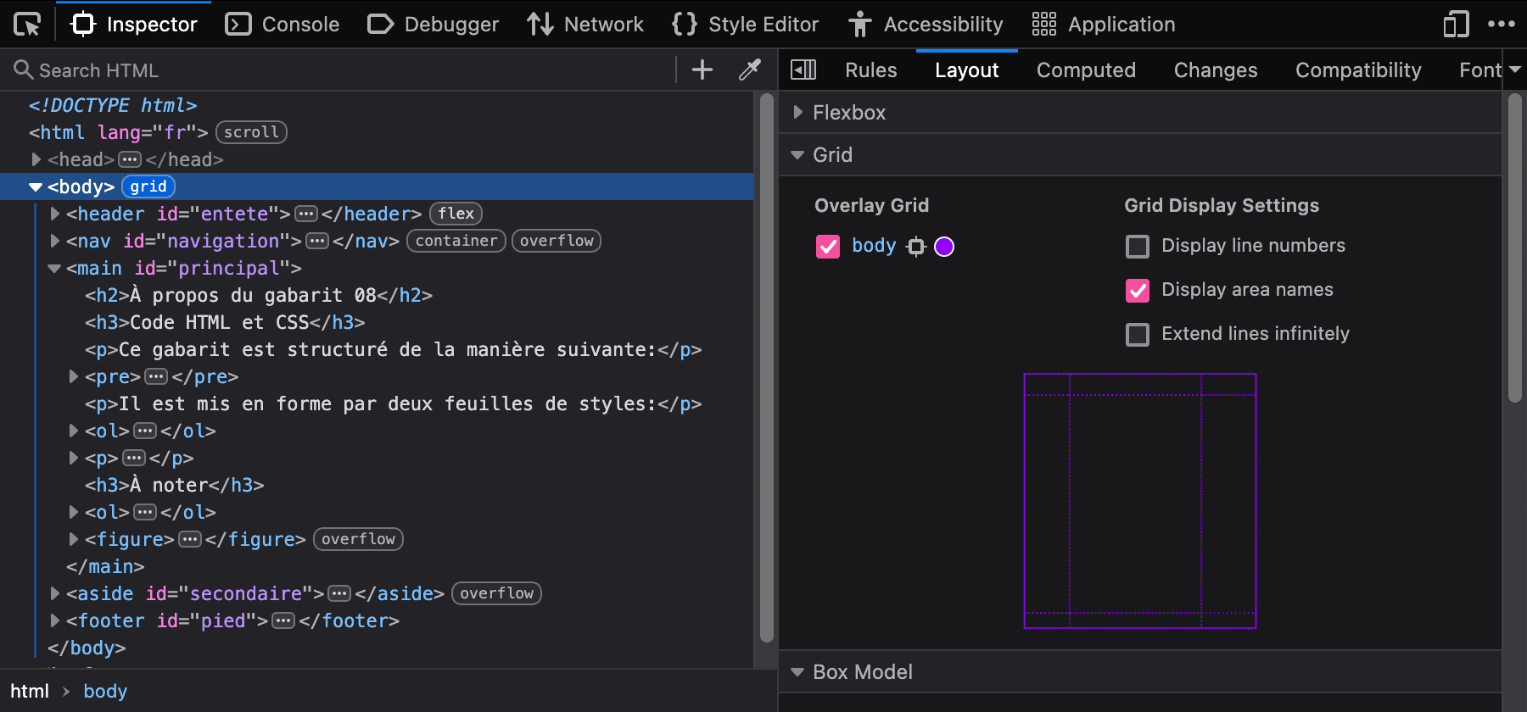Uncheck the body overlay grid checkbox
1527x712 pixels.
point(828,247)
